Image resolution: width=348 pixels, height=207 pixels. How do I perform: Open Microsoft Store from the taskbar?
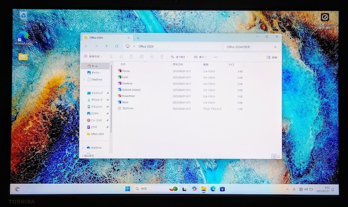[x=222, y=189]
